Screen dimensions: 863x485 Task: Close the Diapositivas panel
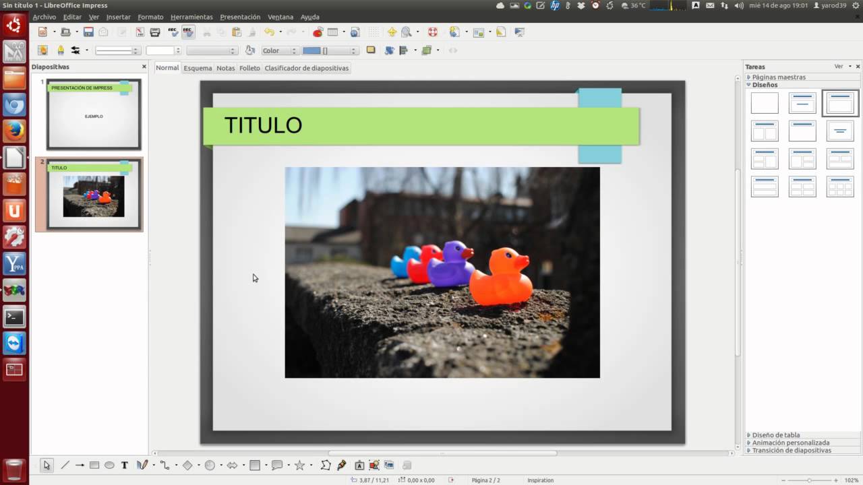tap(144, 67)
